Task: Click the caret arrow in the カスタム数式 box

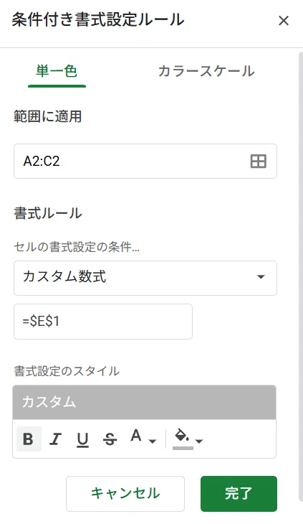Action: 261,277
